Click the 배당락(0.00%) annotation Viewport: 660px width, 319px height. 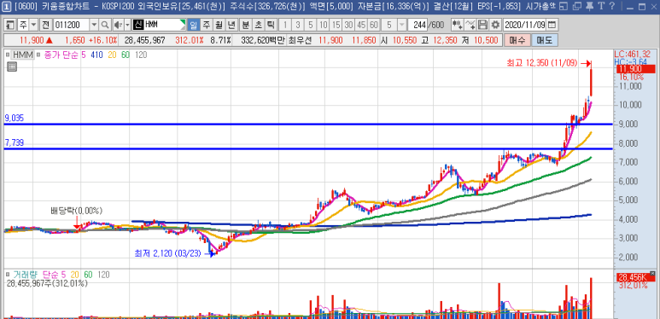point(77,211)
